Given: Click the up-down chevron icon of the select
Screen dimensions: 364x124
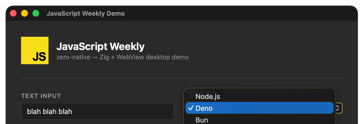Looking at the screenshot, I should (338, 108).
